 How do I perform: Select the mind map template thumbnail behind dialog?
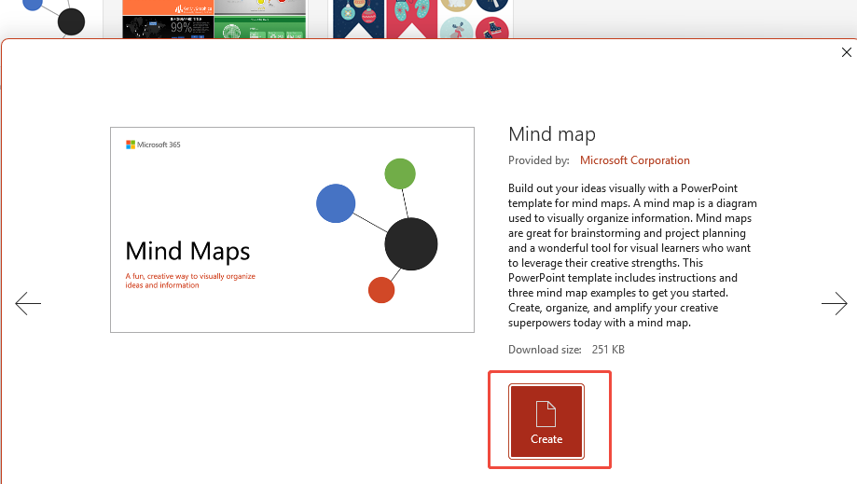(x=52, y=20)
